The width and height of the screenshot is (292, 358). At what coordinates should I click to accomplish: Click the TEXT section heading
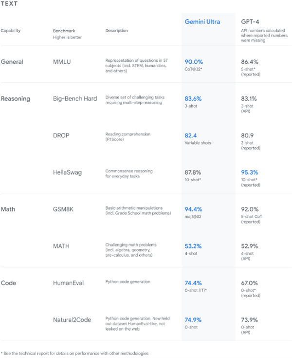tap(9, 4)
